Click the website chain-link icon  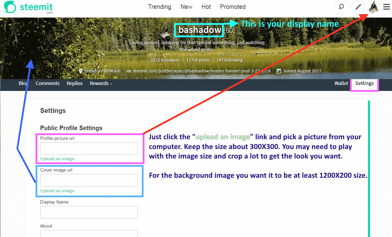pyautogui.click(x=129, y=71)
